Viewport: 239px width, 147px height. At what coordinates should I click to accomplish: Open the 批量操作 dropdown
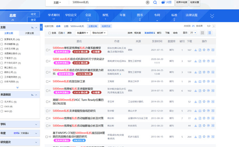[83, 33]
